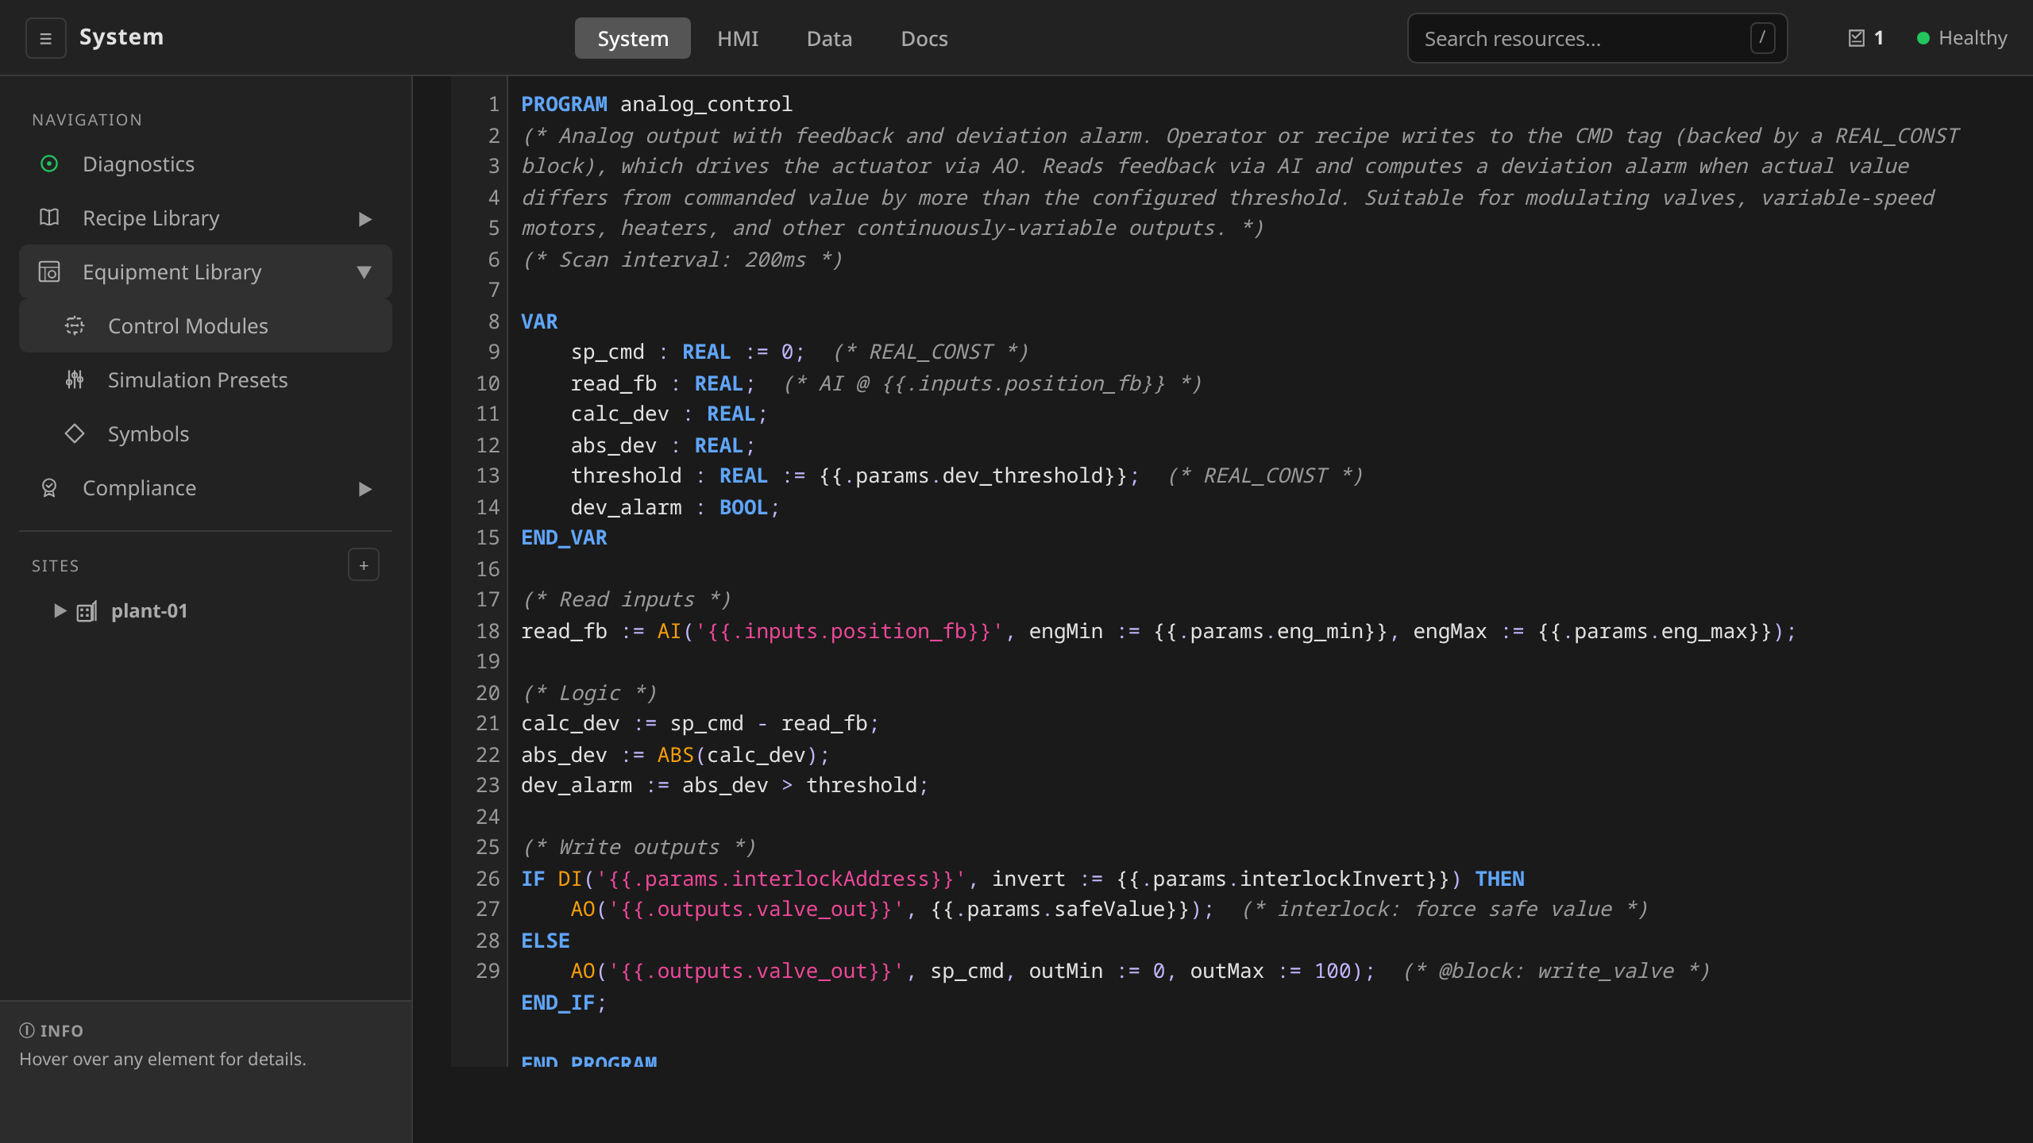Click 'abs_dev : REAL;' declaration line
The width and height of the screenshot is (2033, 1143).
(x=663, y=445)
